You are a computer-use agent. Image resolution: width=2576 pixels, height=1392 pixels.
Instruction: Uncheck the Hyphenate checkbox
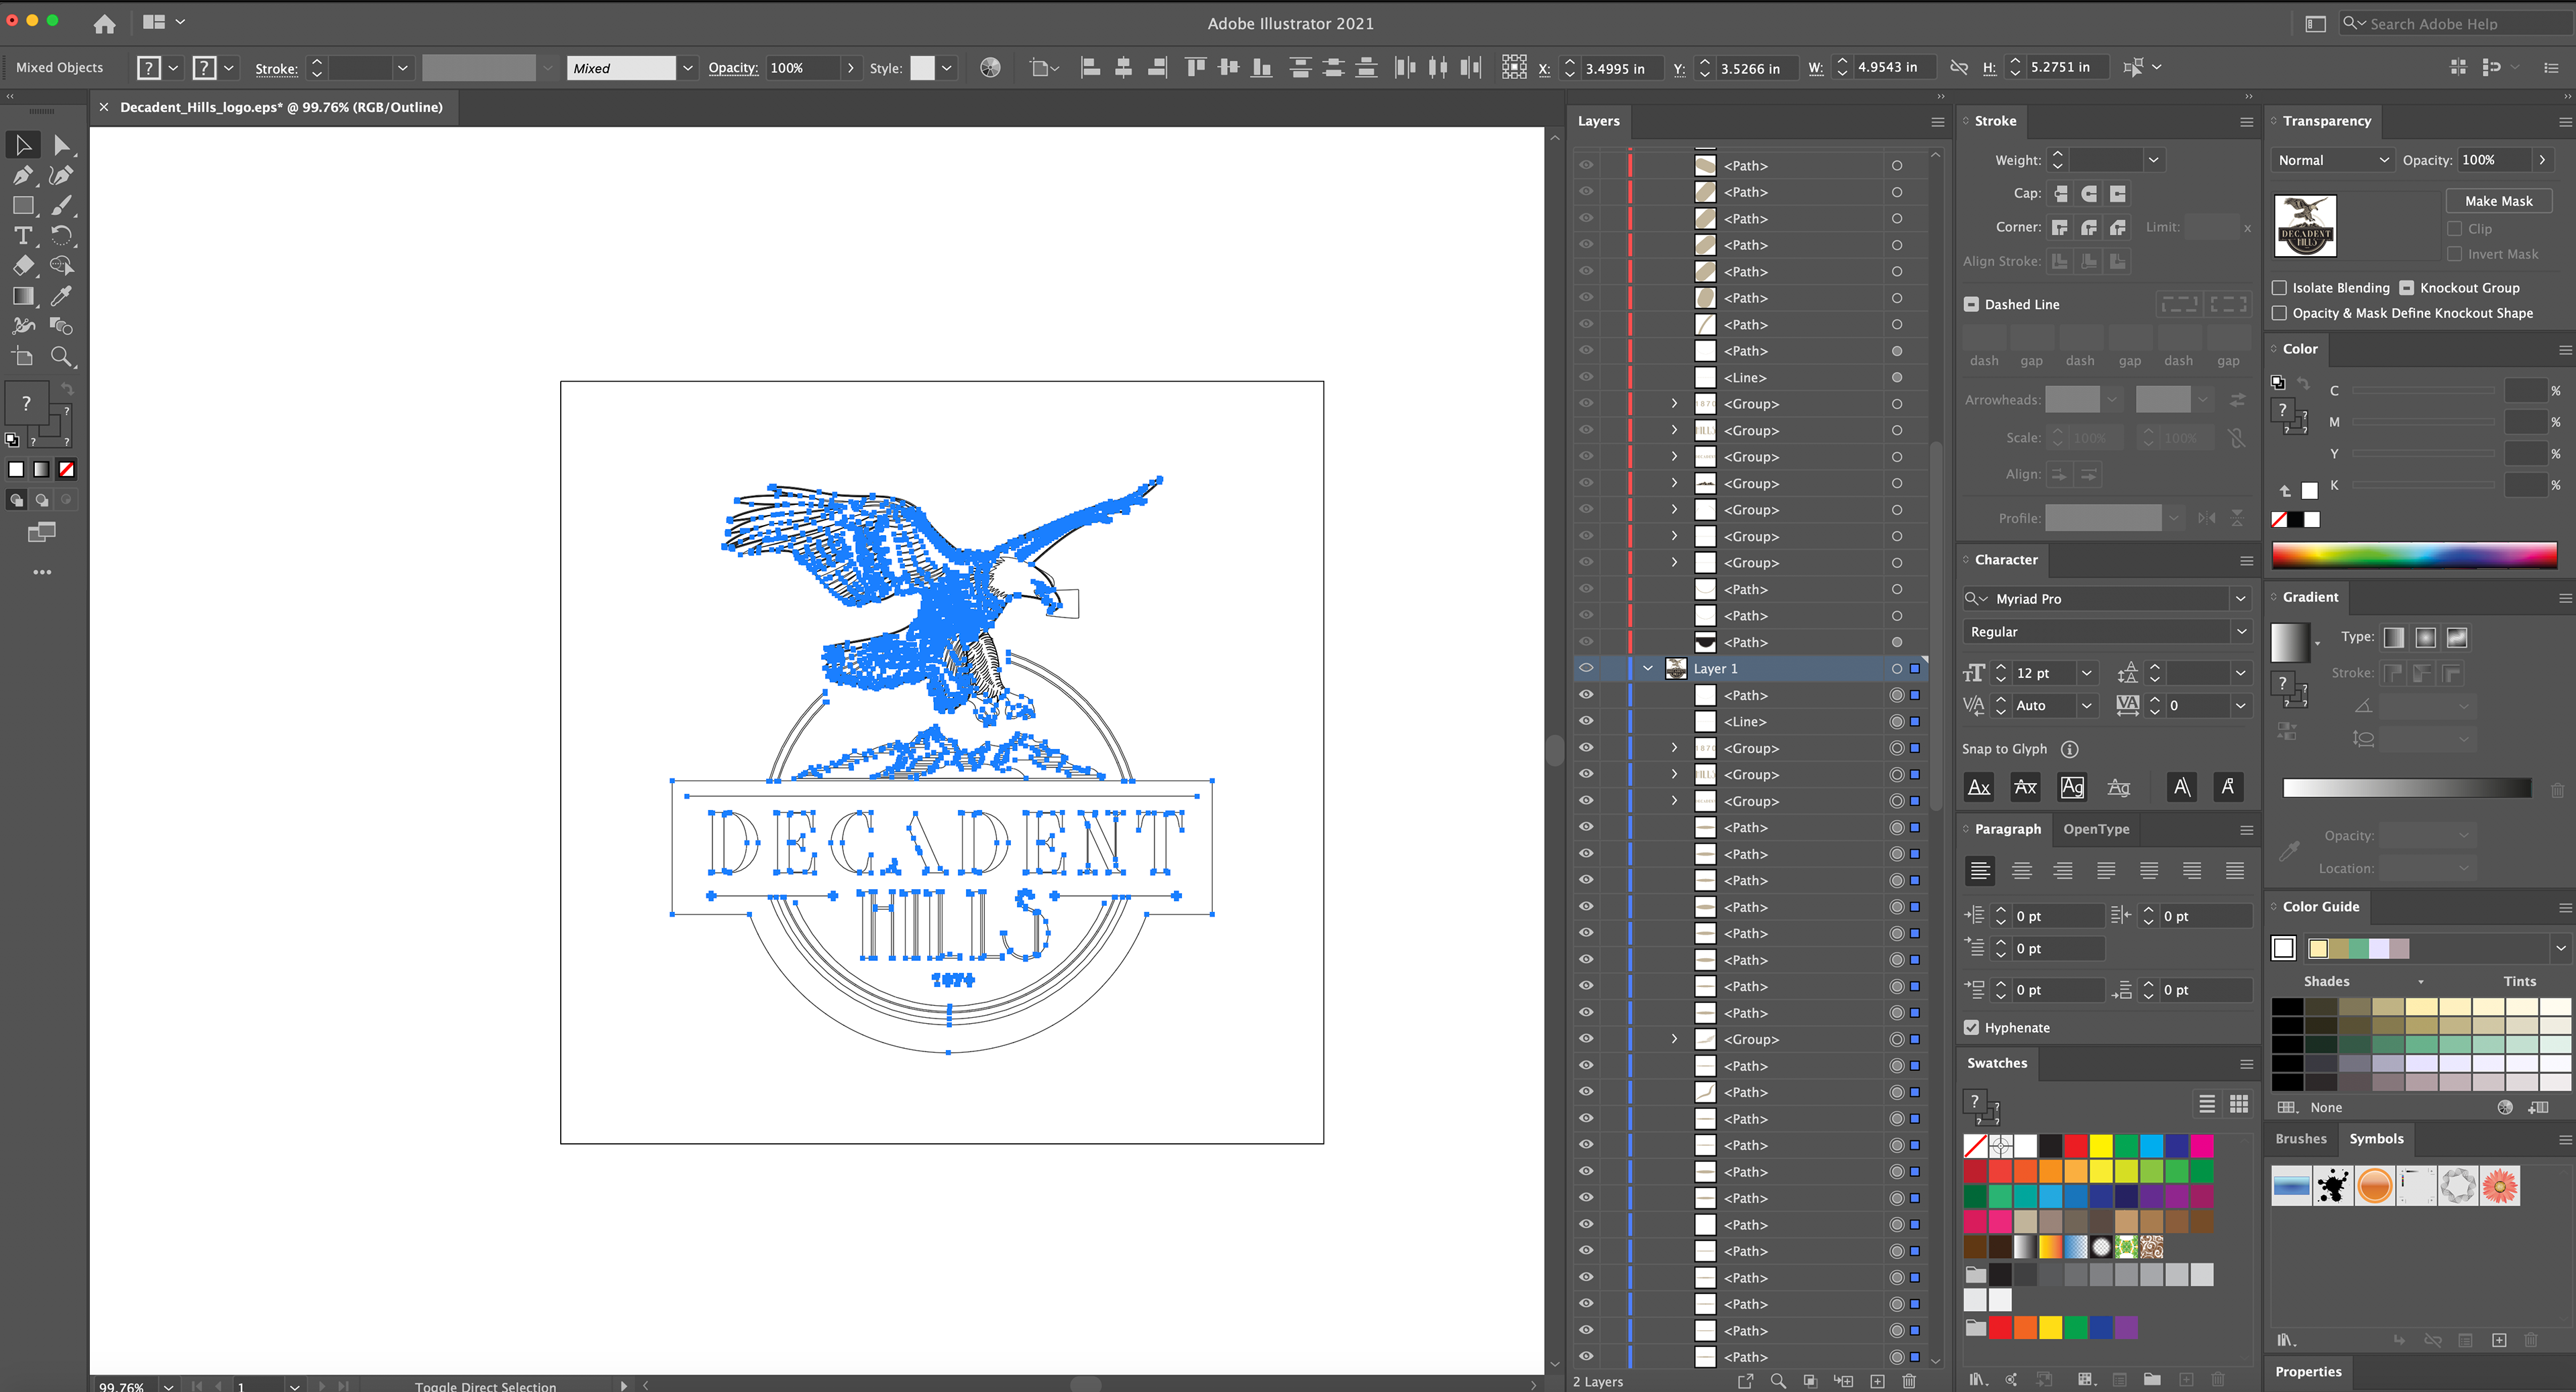pos(1971,1027)
